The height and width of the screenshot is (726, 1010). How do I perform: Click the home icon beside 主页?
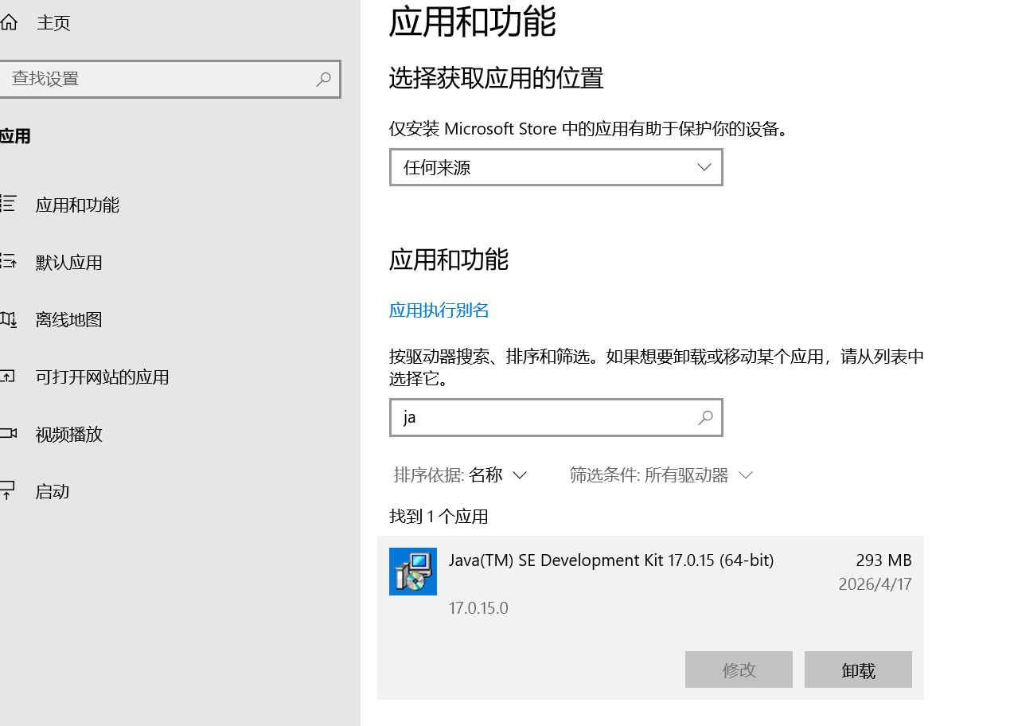coord(8,22)
